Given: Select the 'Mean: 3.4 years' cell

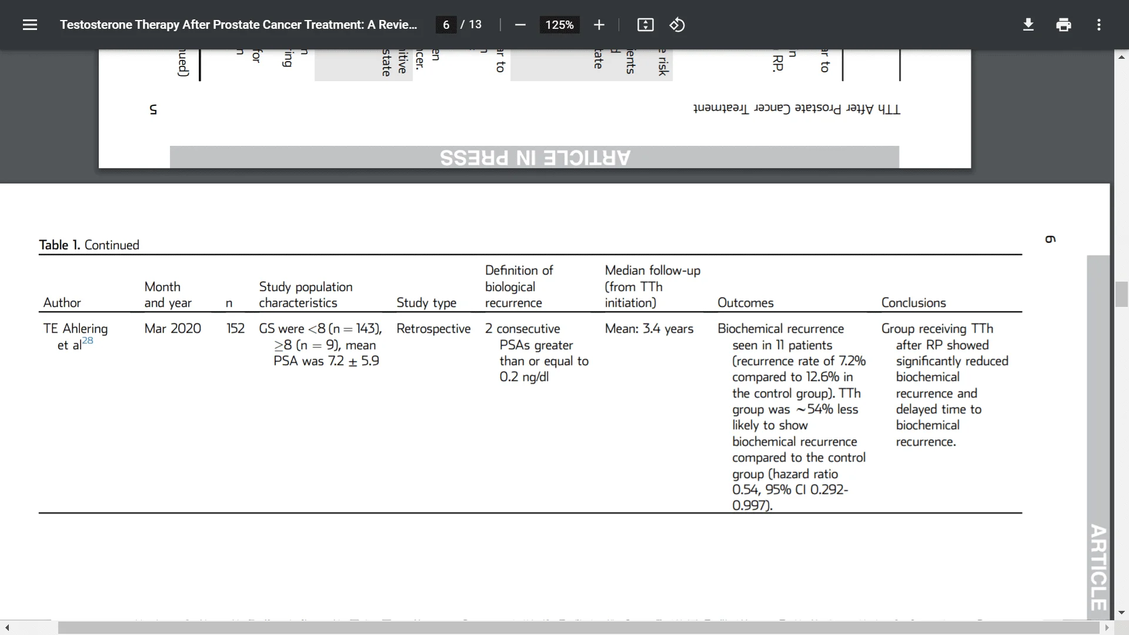Looking at the screenshot, I should coord(649,328).
